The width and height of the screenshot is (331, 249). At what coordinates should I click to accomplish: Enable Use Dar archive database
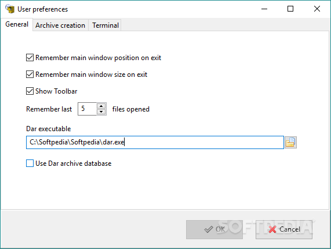point(30,163)
